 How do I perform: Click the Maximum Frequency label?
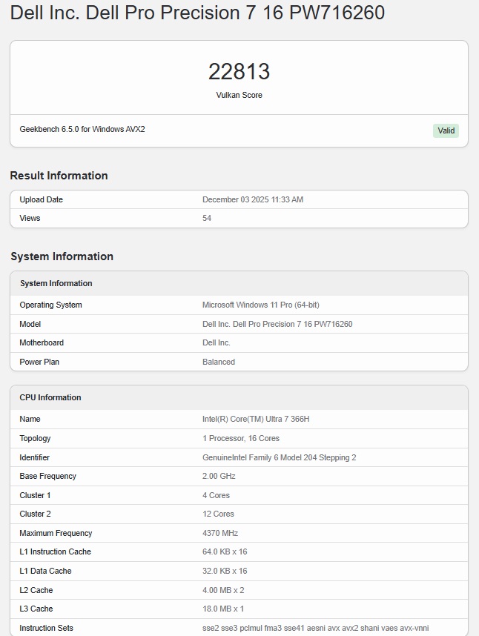point(56,534)
